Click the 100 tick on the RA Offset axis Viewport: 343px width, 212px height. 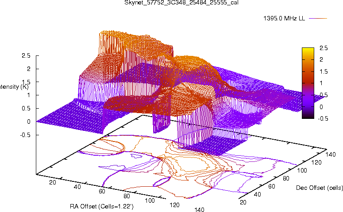click(150, 200)
